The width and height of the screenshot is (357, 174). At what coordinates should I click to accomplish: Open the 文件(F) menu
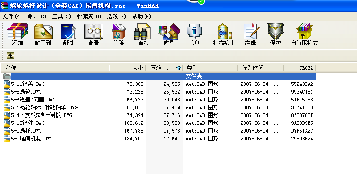click(x=11, y=17)
